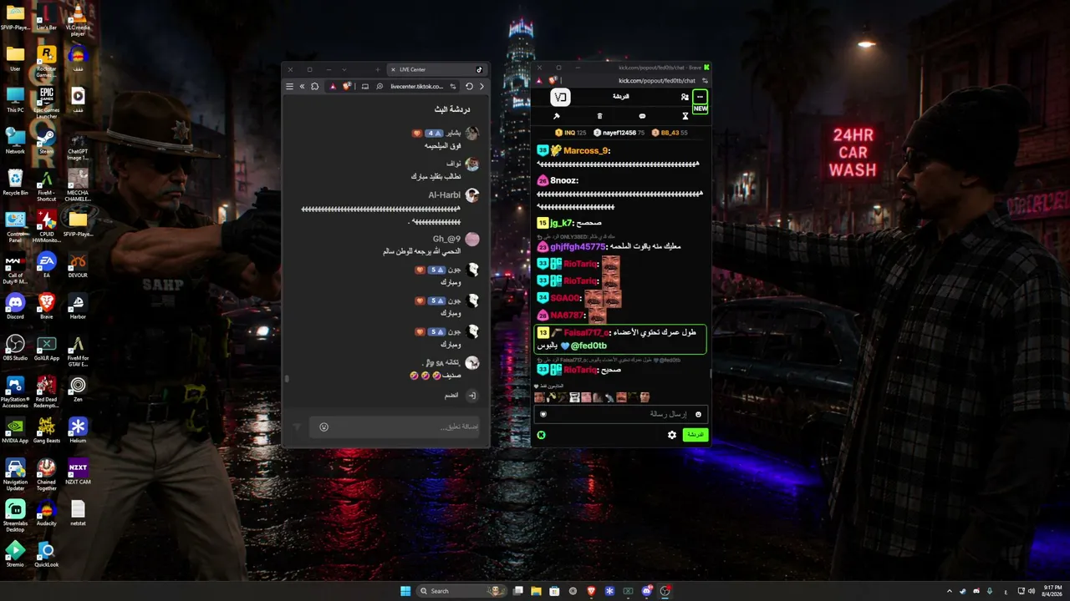
Task: Click the heart icon in Kick message box
Action: pyautogui.click(x=543, y=414)
